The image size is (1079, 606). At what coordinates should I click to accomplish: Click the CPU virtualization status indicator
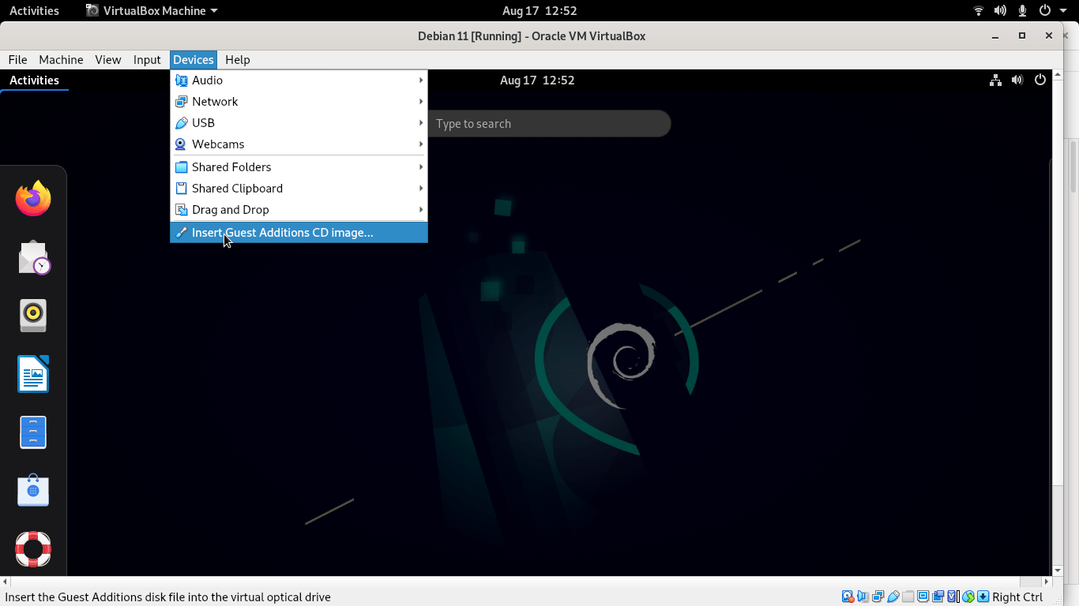pyautogui.click(x=953, y=597)
